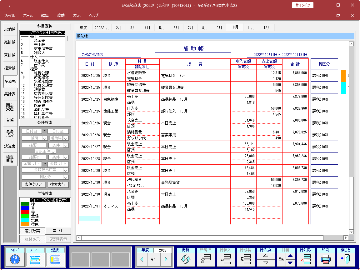The height and width of the screenshot is (270, 360).
Task: Open the 税区分 dropdown in search conditions
Action: 66,177
